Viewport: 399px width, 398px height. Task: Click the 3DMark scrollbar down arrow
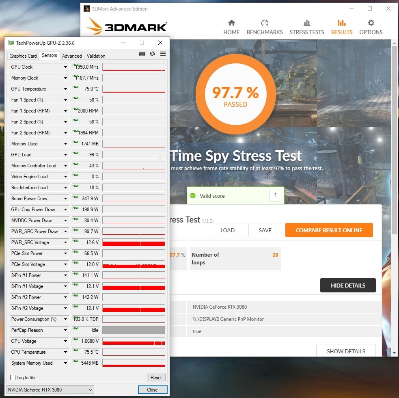[394, 353]
